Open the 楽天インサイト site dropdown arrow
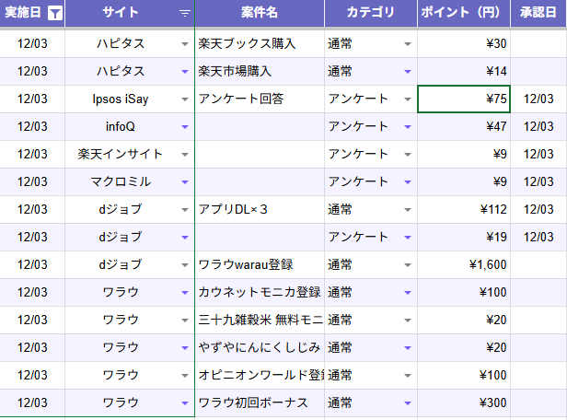567x420 pixels. (185, 155)
